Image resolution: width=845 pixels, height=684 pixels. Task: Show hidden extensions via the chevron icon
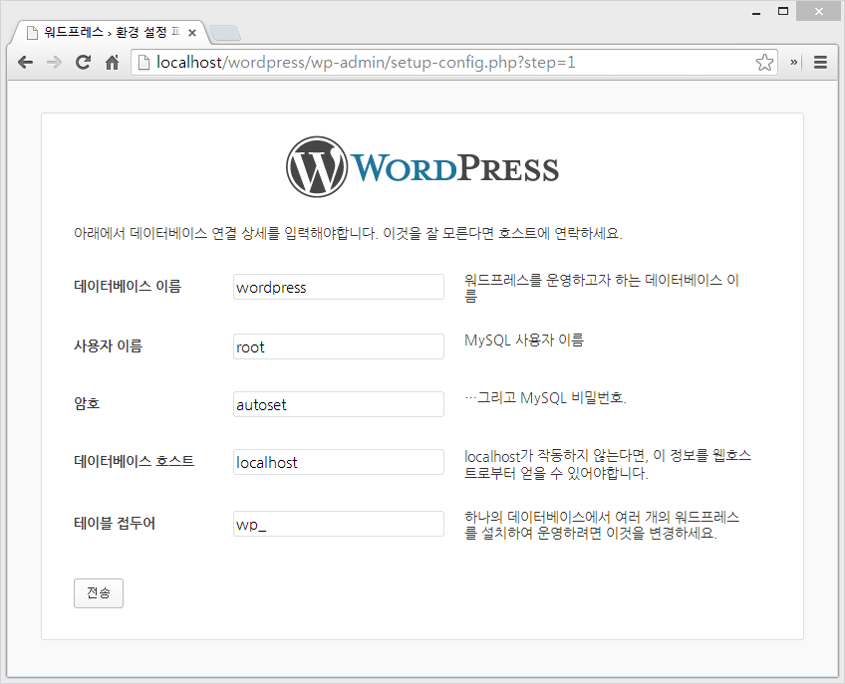click(793, 63)
